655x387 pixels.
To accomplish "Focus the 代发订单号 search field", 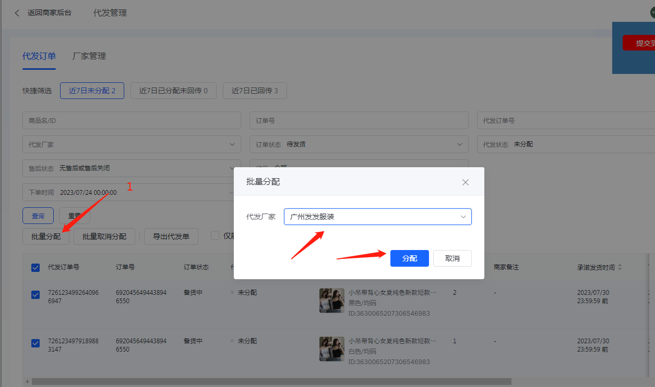I will [x=566, y=120].
